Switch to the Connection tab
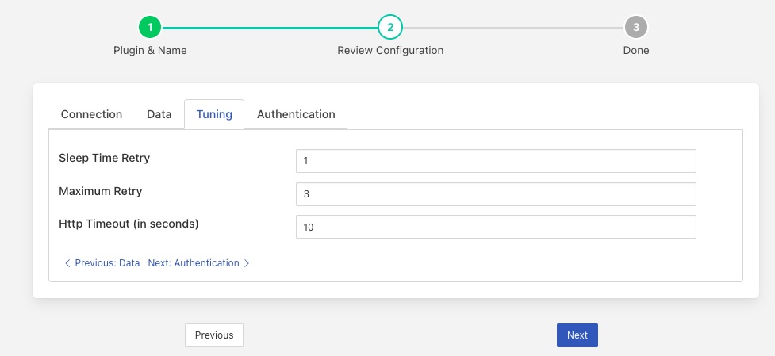 [91, 114]
